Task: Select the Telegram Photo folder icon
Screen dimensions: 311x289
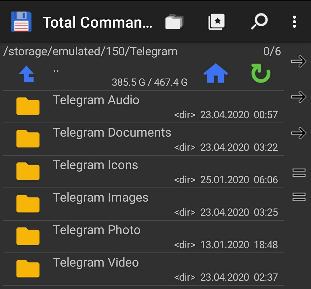Action: [28, 236]
